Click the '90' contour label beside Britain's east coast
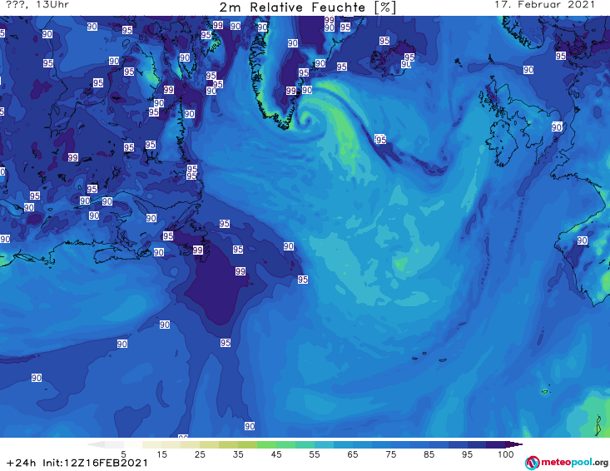 557,126
